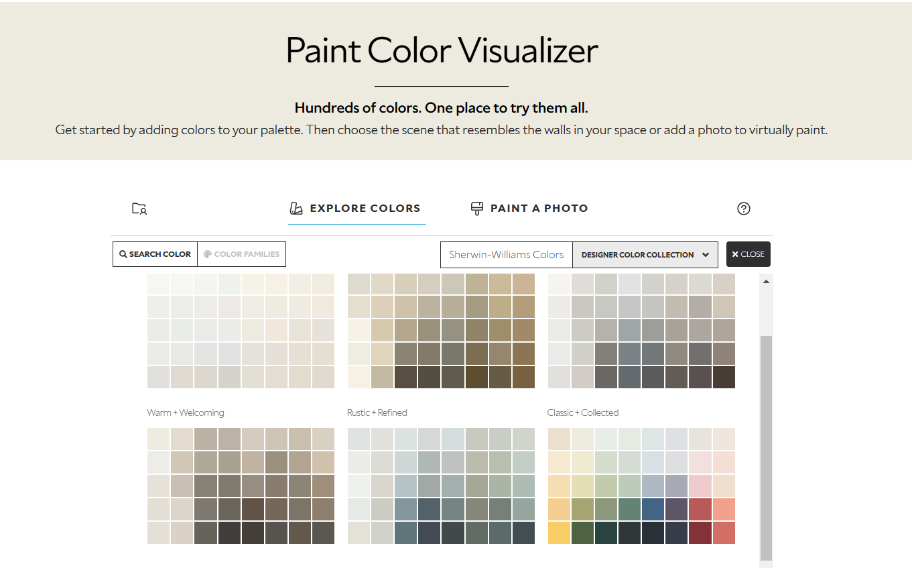Click the magnifying glass search icon
Image resolution: width=912 pixels, height=568 pixels.
(x=123, y=255)
